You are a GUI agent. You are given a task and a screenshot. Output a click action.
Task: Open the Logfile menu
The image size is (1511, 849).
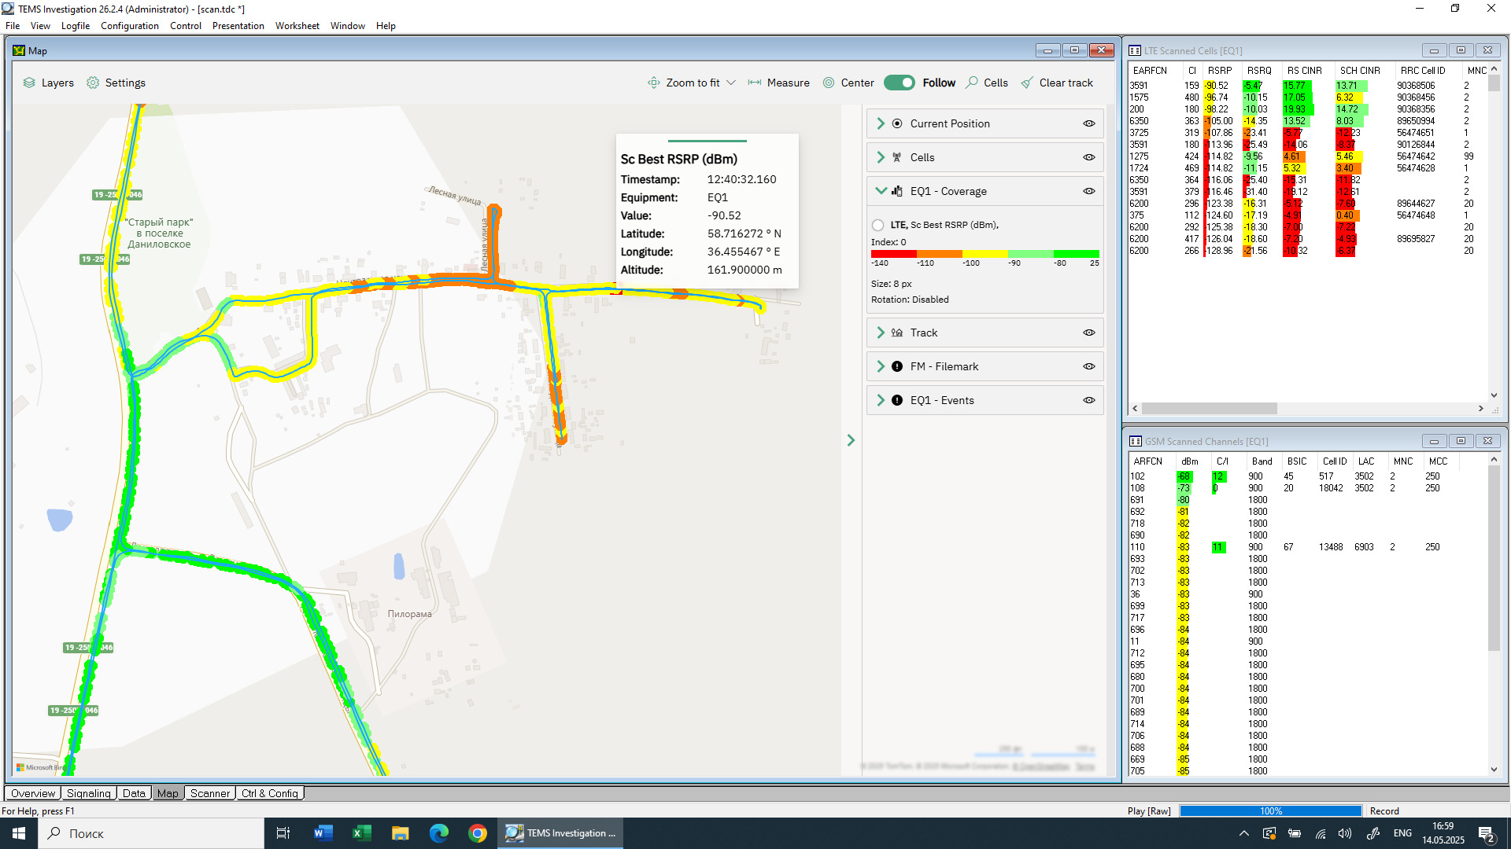[76, 25]
